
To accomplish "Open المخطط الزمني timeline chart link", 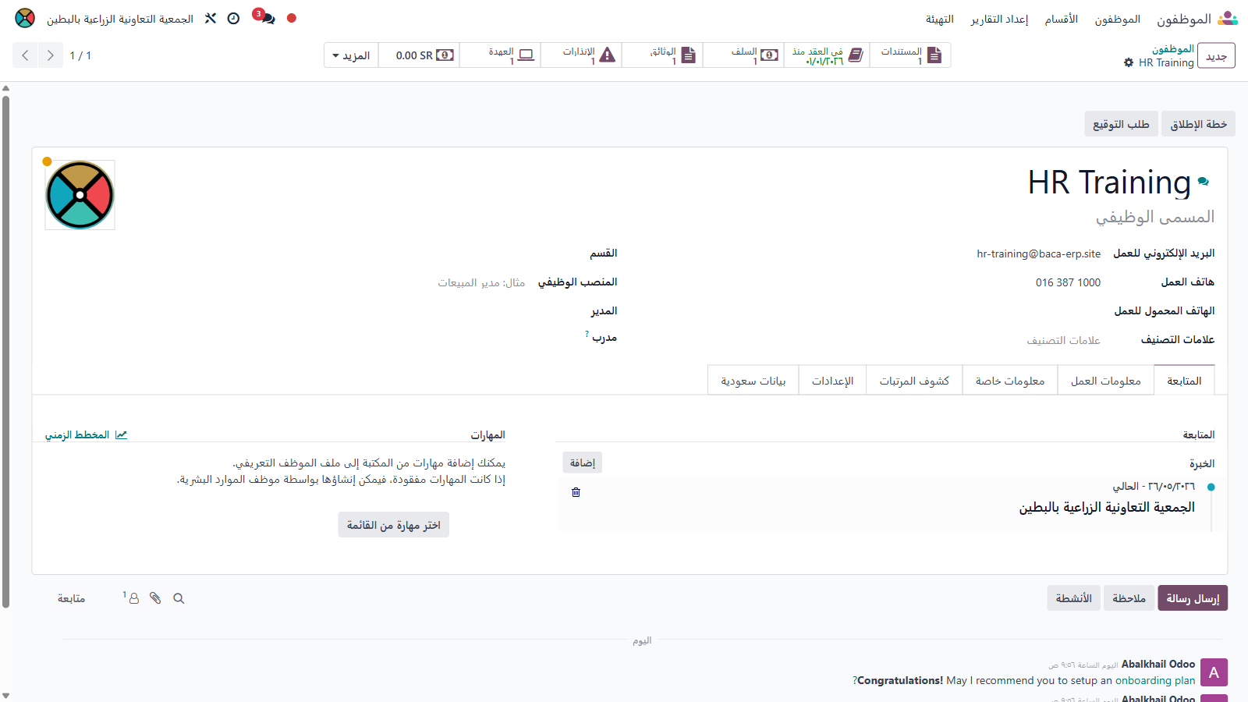I will click(86, 434).
